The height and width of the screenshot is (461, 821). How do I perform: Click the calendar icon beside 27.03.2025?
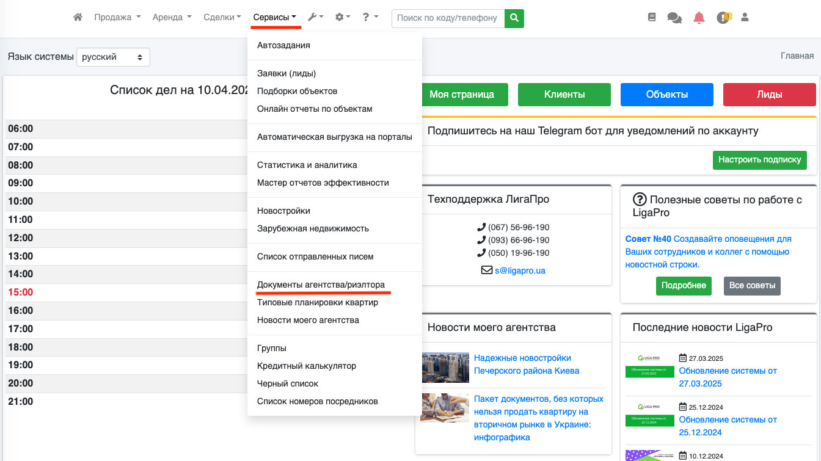(x=683, y=358)
